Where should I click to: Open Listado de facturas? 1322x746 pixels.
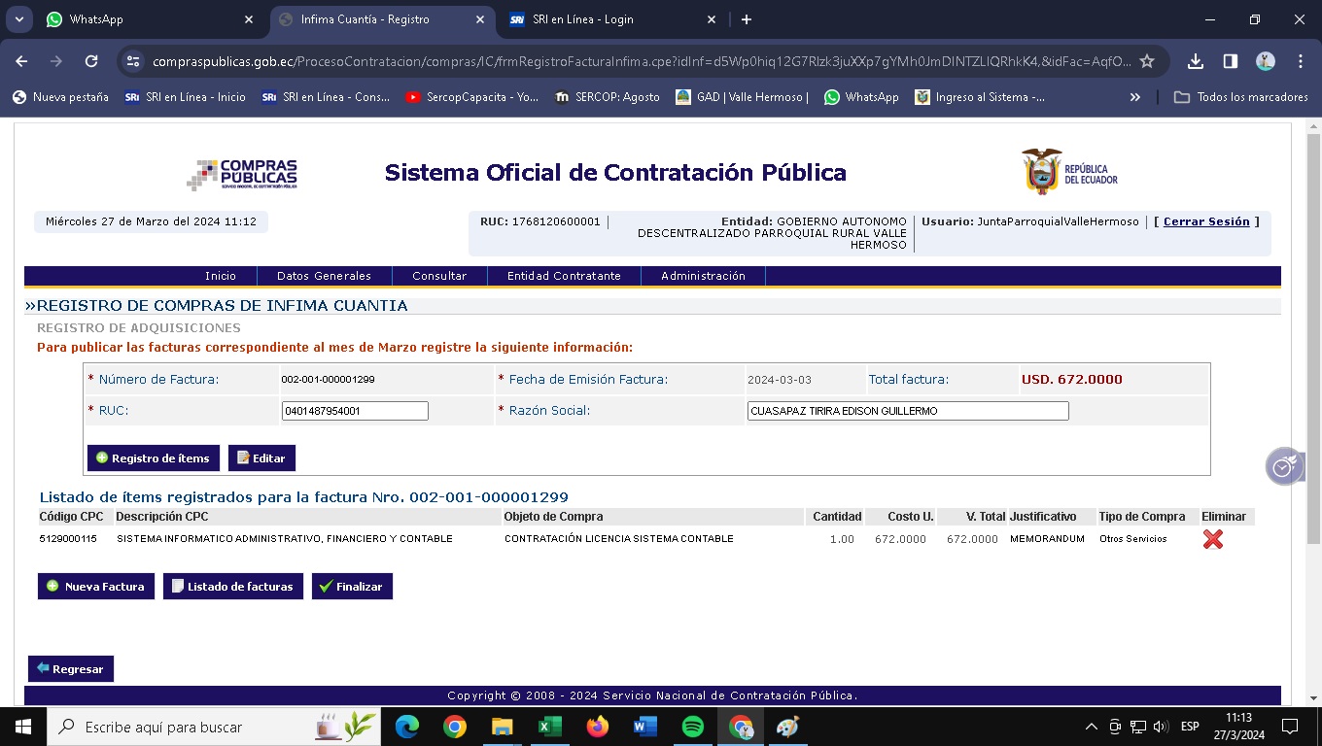[232, 587]
